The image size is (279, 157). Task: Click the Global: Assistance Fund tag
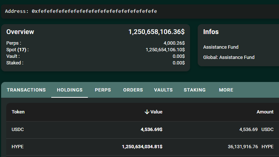click(229, 57)
